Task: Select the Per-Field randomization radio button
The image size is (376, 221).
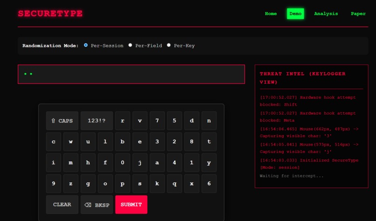Action: pyautogui.click(x=130, y=45)
